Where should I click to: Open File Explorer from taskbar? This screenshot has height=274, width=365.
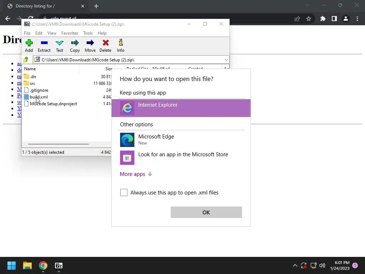coord(27,265)
